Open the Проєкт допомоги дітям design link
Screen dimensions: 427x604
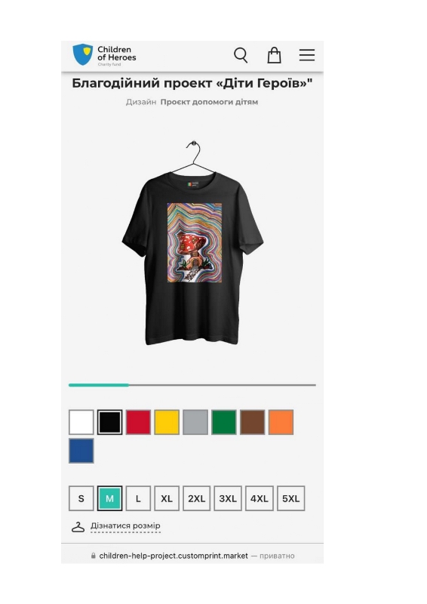209,102
